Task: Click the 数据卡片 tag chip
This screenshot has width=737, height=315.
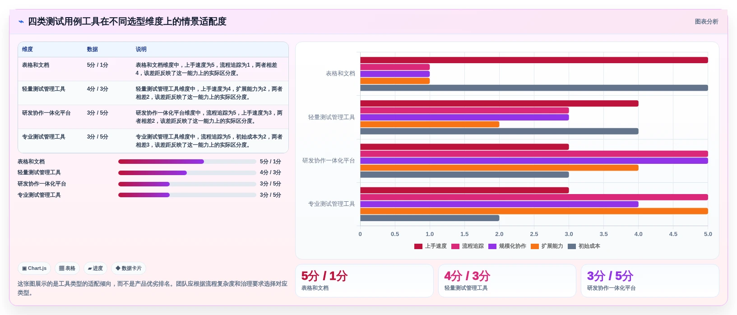Action: pos(129,268)
